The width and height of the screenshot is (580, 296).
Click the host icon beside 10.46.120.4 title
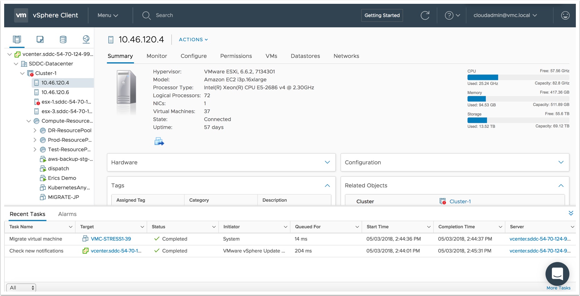tap(111, 40)
